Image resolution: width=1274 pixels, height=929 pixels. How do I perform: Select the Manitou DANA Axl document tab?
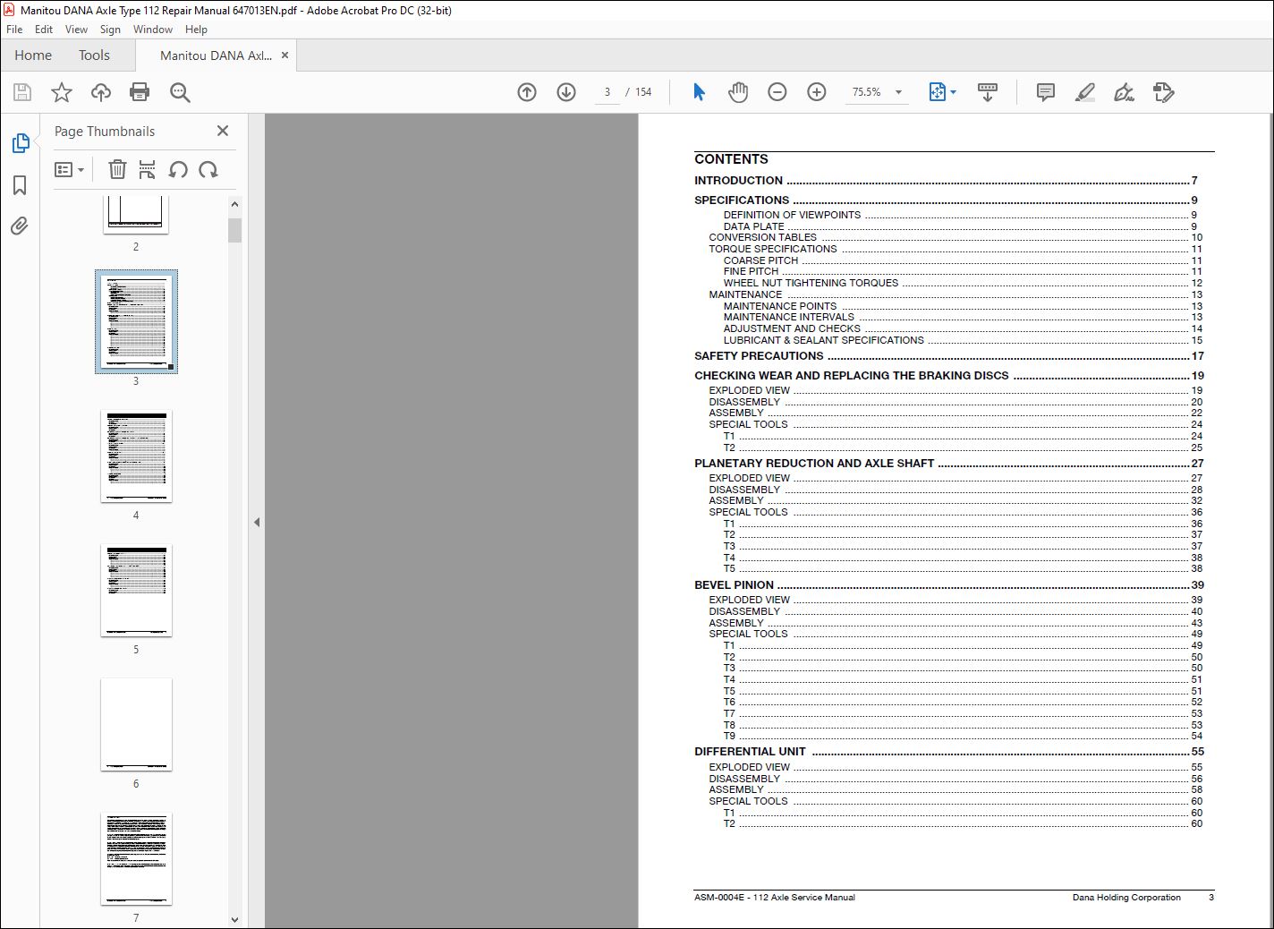coord(216,55)
